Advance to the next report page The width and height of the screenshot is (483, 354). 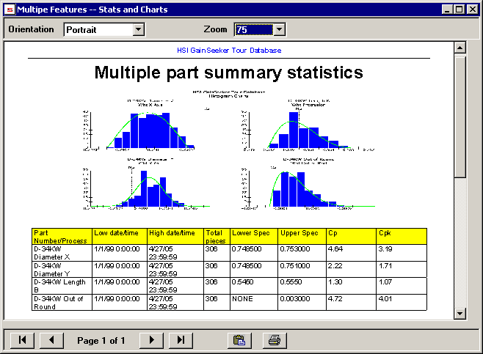click(151, 340)
